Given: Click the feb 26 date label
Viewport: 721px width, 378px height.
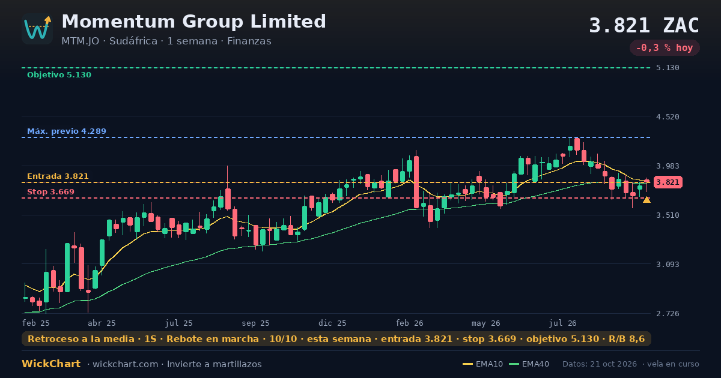Looking at the screenshot, I should [410, 323].
